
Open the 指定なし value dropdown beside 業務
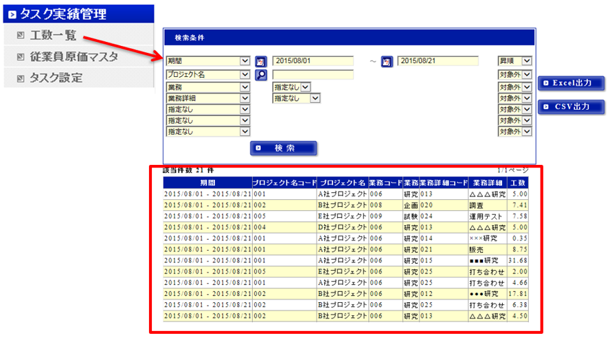(291, 87)
